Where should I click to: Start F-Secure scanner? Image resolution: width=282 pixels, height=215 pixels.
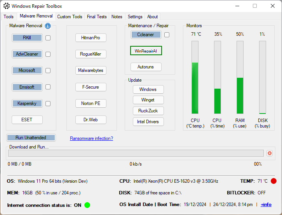91,87
